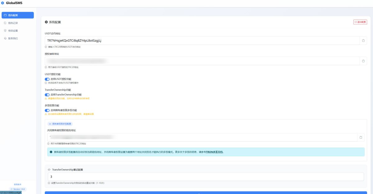This screenshot has width=373, height=194.
Task: Paste into the USDT合约地址 field using clipboard icon
Action: 363,40
